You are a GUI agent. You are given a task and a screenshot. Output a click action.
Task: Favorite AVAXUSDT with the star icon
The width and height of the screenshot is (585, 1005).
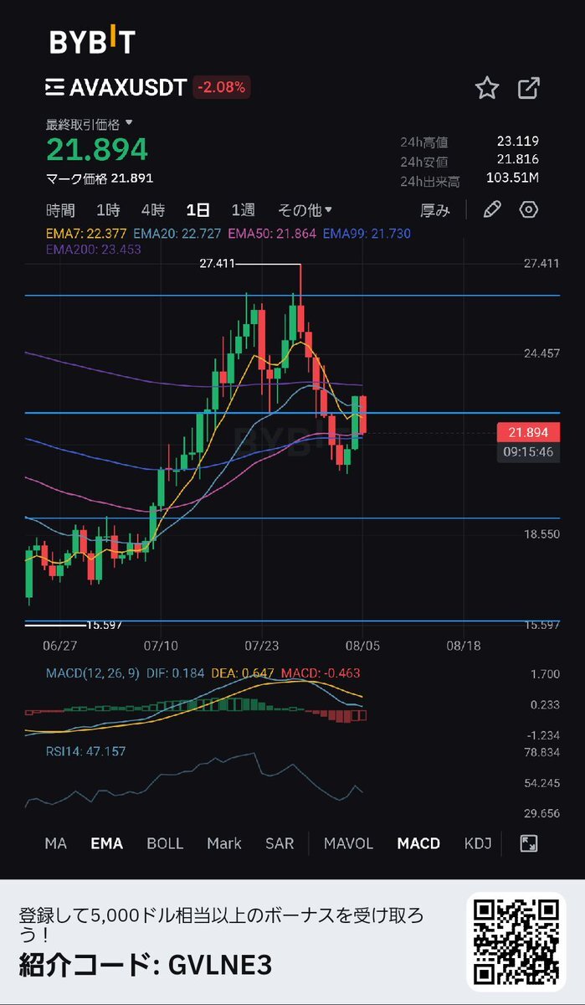(487, 88)
